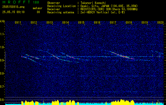Click the 0918 time marker
166x105 pixels.
coord(129,22)
